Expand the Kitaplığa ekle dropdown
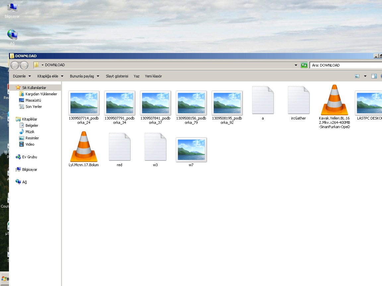The height and width of the screenshot is (286, 382). pos(50,76)
